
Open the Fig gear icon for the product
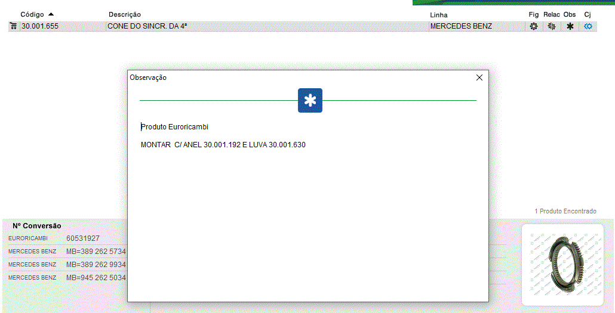[x=534, y=26]
